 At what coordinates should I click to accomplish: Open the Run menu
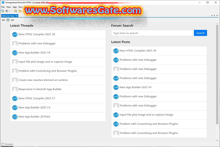[x=20, y=7]
